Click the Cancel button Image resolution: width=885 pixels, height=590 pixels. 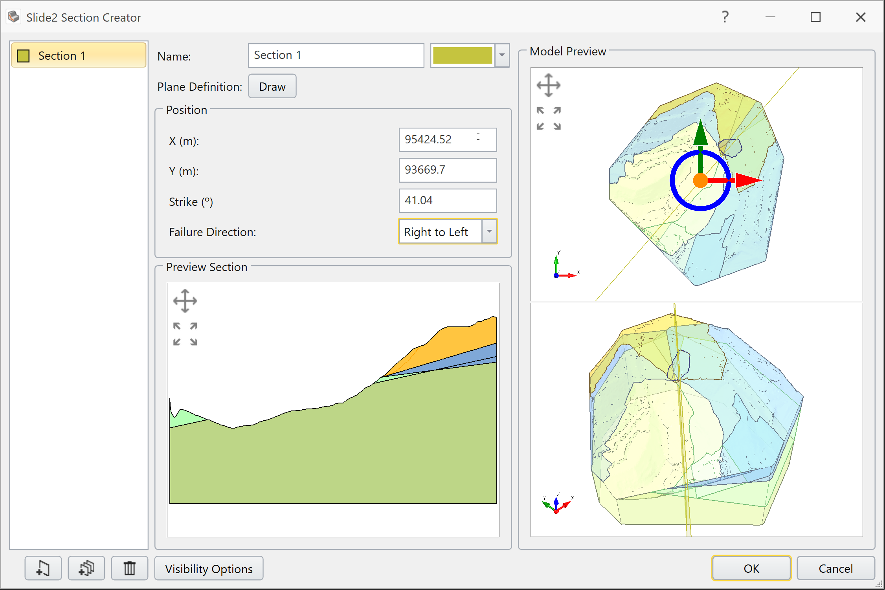click(836, 568)
